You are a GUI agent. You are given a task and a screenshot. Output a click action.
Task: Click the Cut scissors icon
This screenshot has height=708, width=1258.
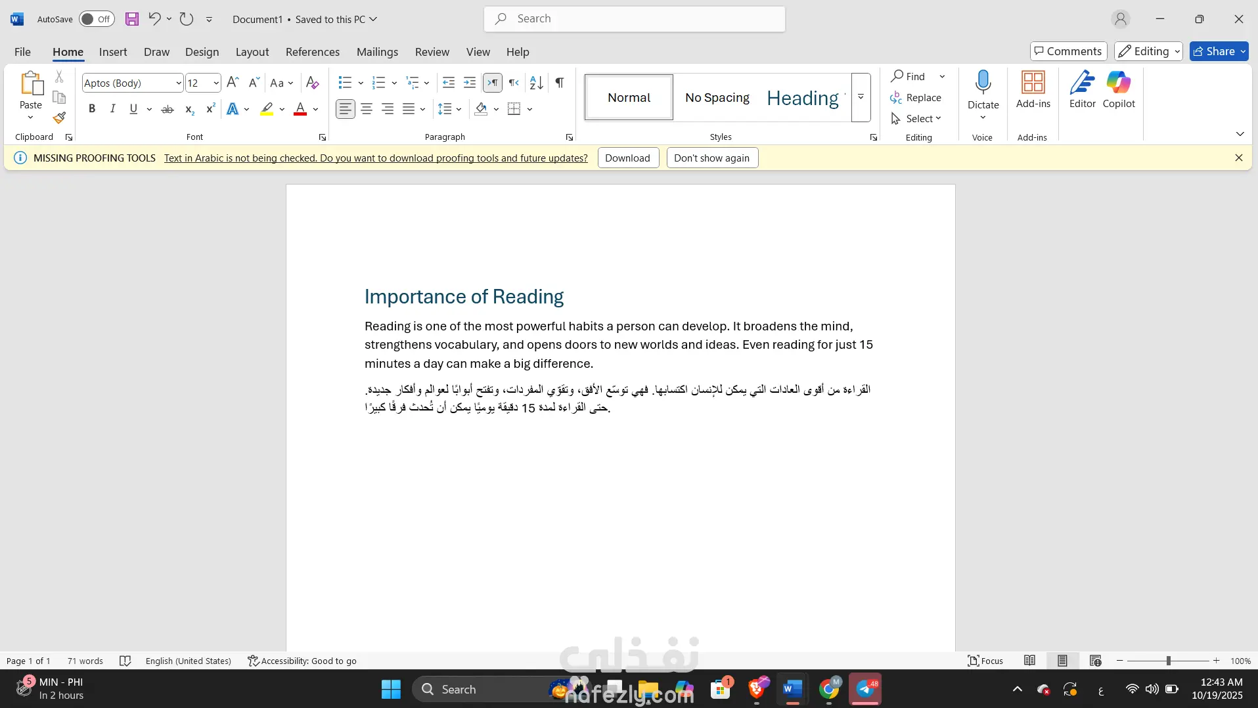coord(59,77)
